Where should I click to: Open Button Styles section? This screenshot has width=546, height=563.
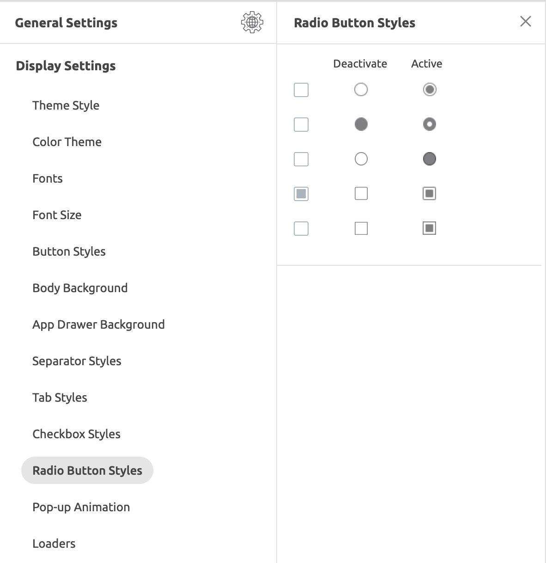(69, 251)
